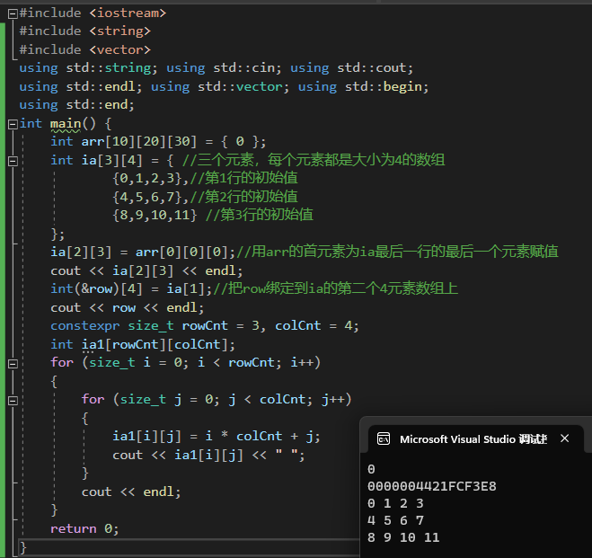Click the '8 9 10 11' console output line
This screenshot has height=558, width=592.
point(403,537)
